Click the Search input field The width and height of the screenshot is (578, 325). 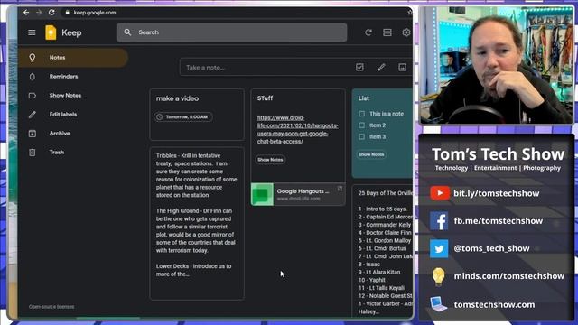tap(231, 32)
